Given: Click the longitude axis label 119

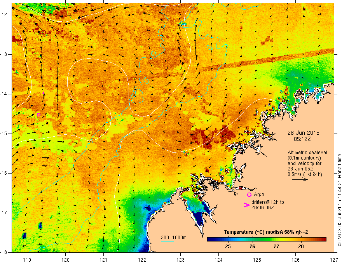Looking at the screenshot, I should point(27,260).
